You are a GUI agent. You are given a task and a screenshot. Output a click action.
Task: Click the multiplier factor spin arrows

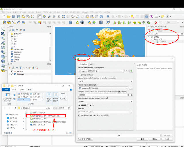[132, 95]
